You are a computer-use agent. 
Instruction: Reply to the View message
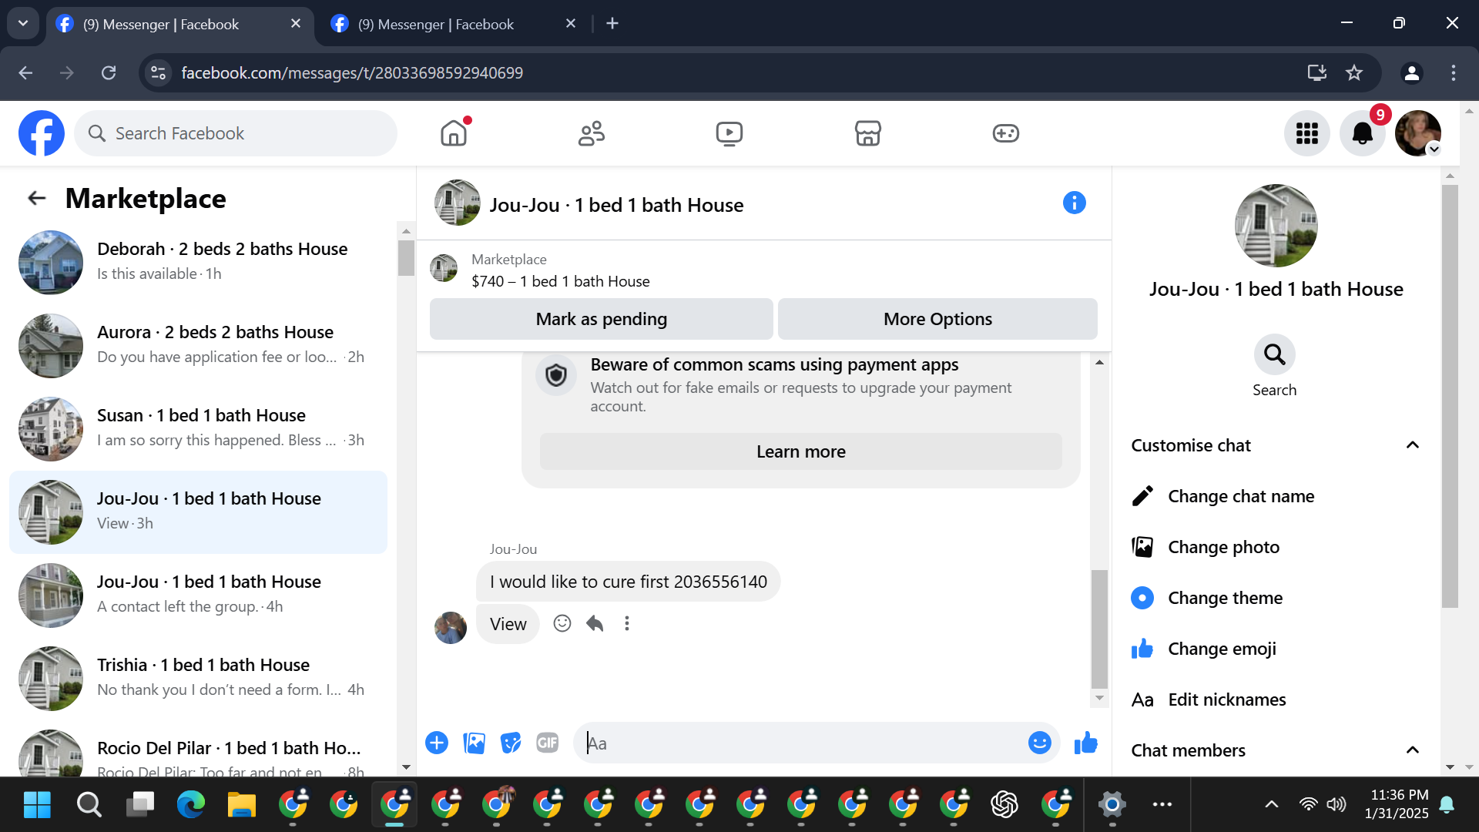pyautogui.click(x=595, y=623)
